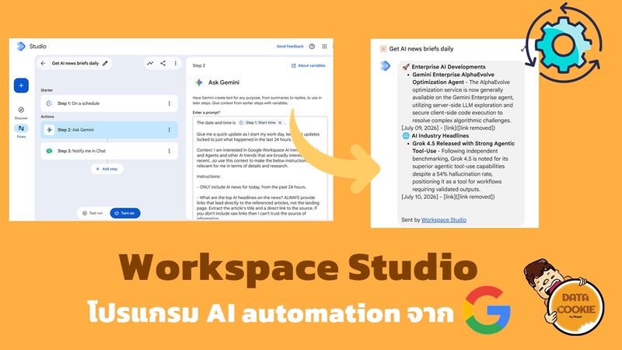Click the chat space icon beside title

pos(383,49)
